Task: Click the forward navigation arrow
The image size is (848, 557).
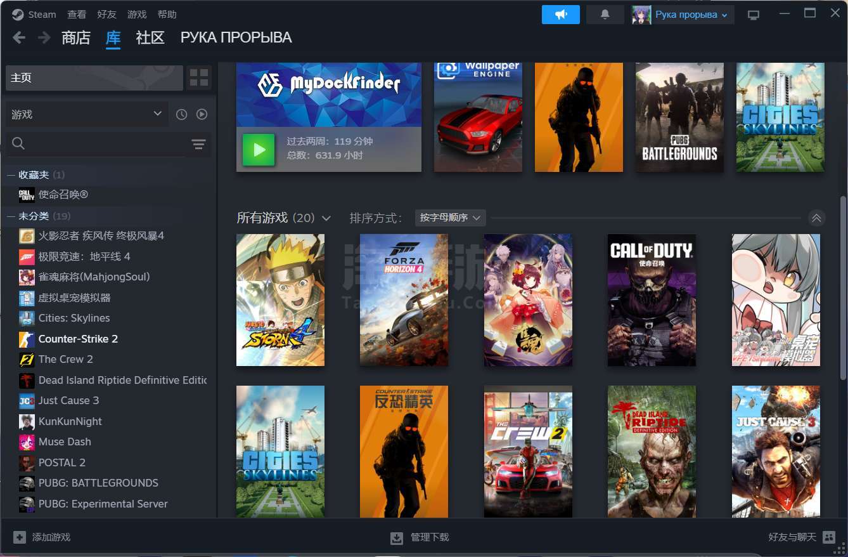Action: (x=44, y=37)
